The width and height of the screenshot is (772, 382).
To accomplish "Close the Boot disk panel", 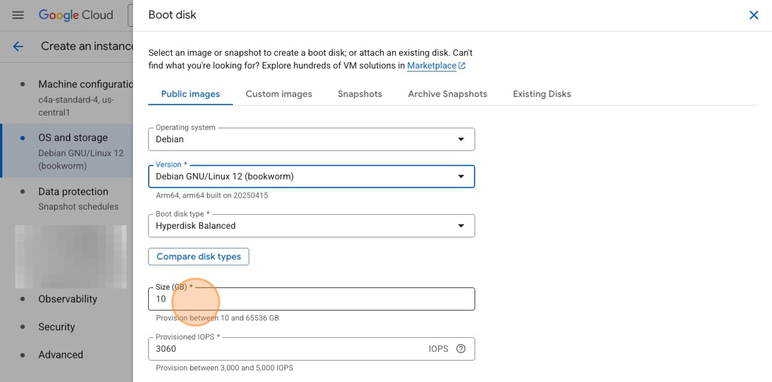I will (753, 15).
